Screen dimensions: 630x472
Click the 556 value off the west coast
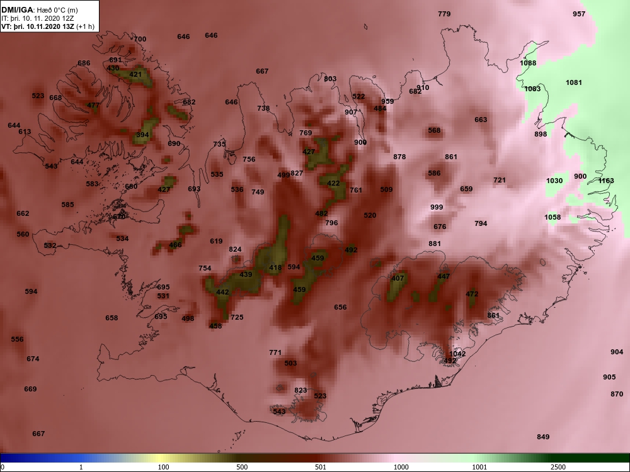17,339
